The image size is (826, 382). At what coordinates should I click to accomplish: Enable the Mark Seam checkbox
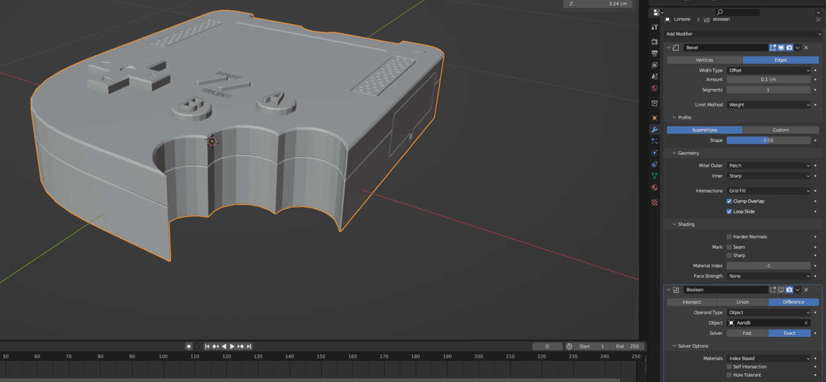point(729,247)
